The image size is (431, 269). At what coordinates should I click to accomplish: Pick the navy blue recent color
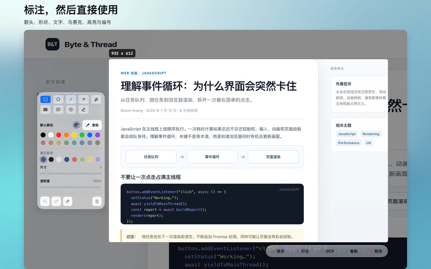coord(67,160)
